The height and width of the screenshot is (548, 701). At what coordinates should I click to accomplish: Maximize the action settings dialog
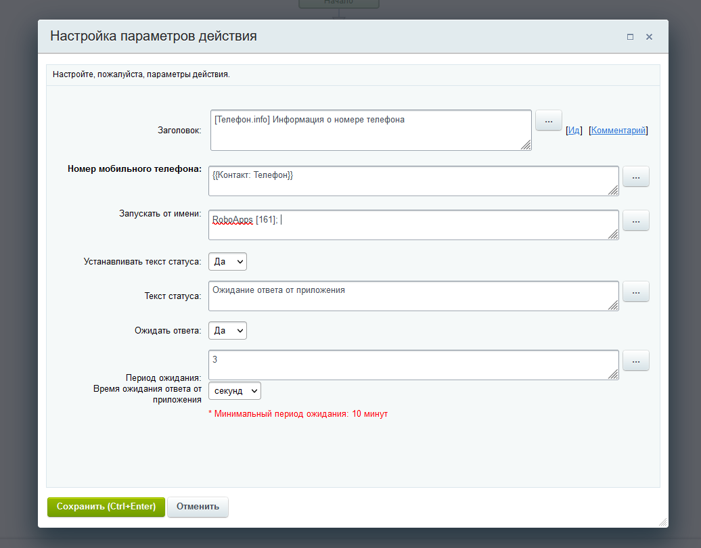tap(630, 37)
